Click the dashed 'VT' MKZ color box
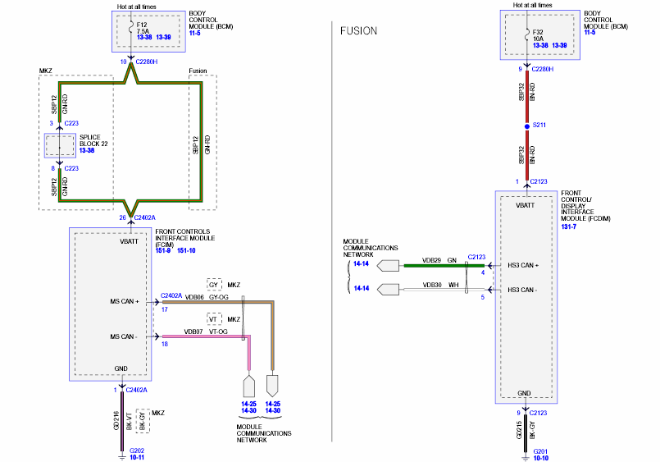 tap(214, 319)
